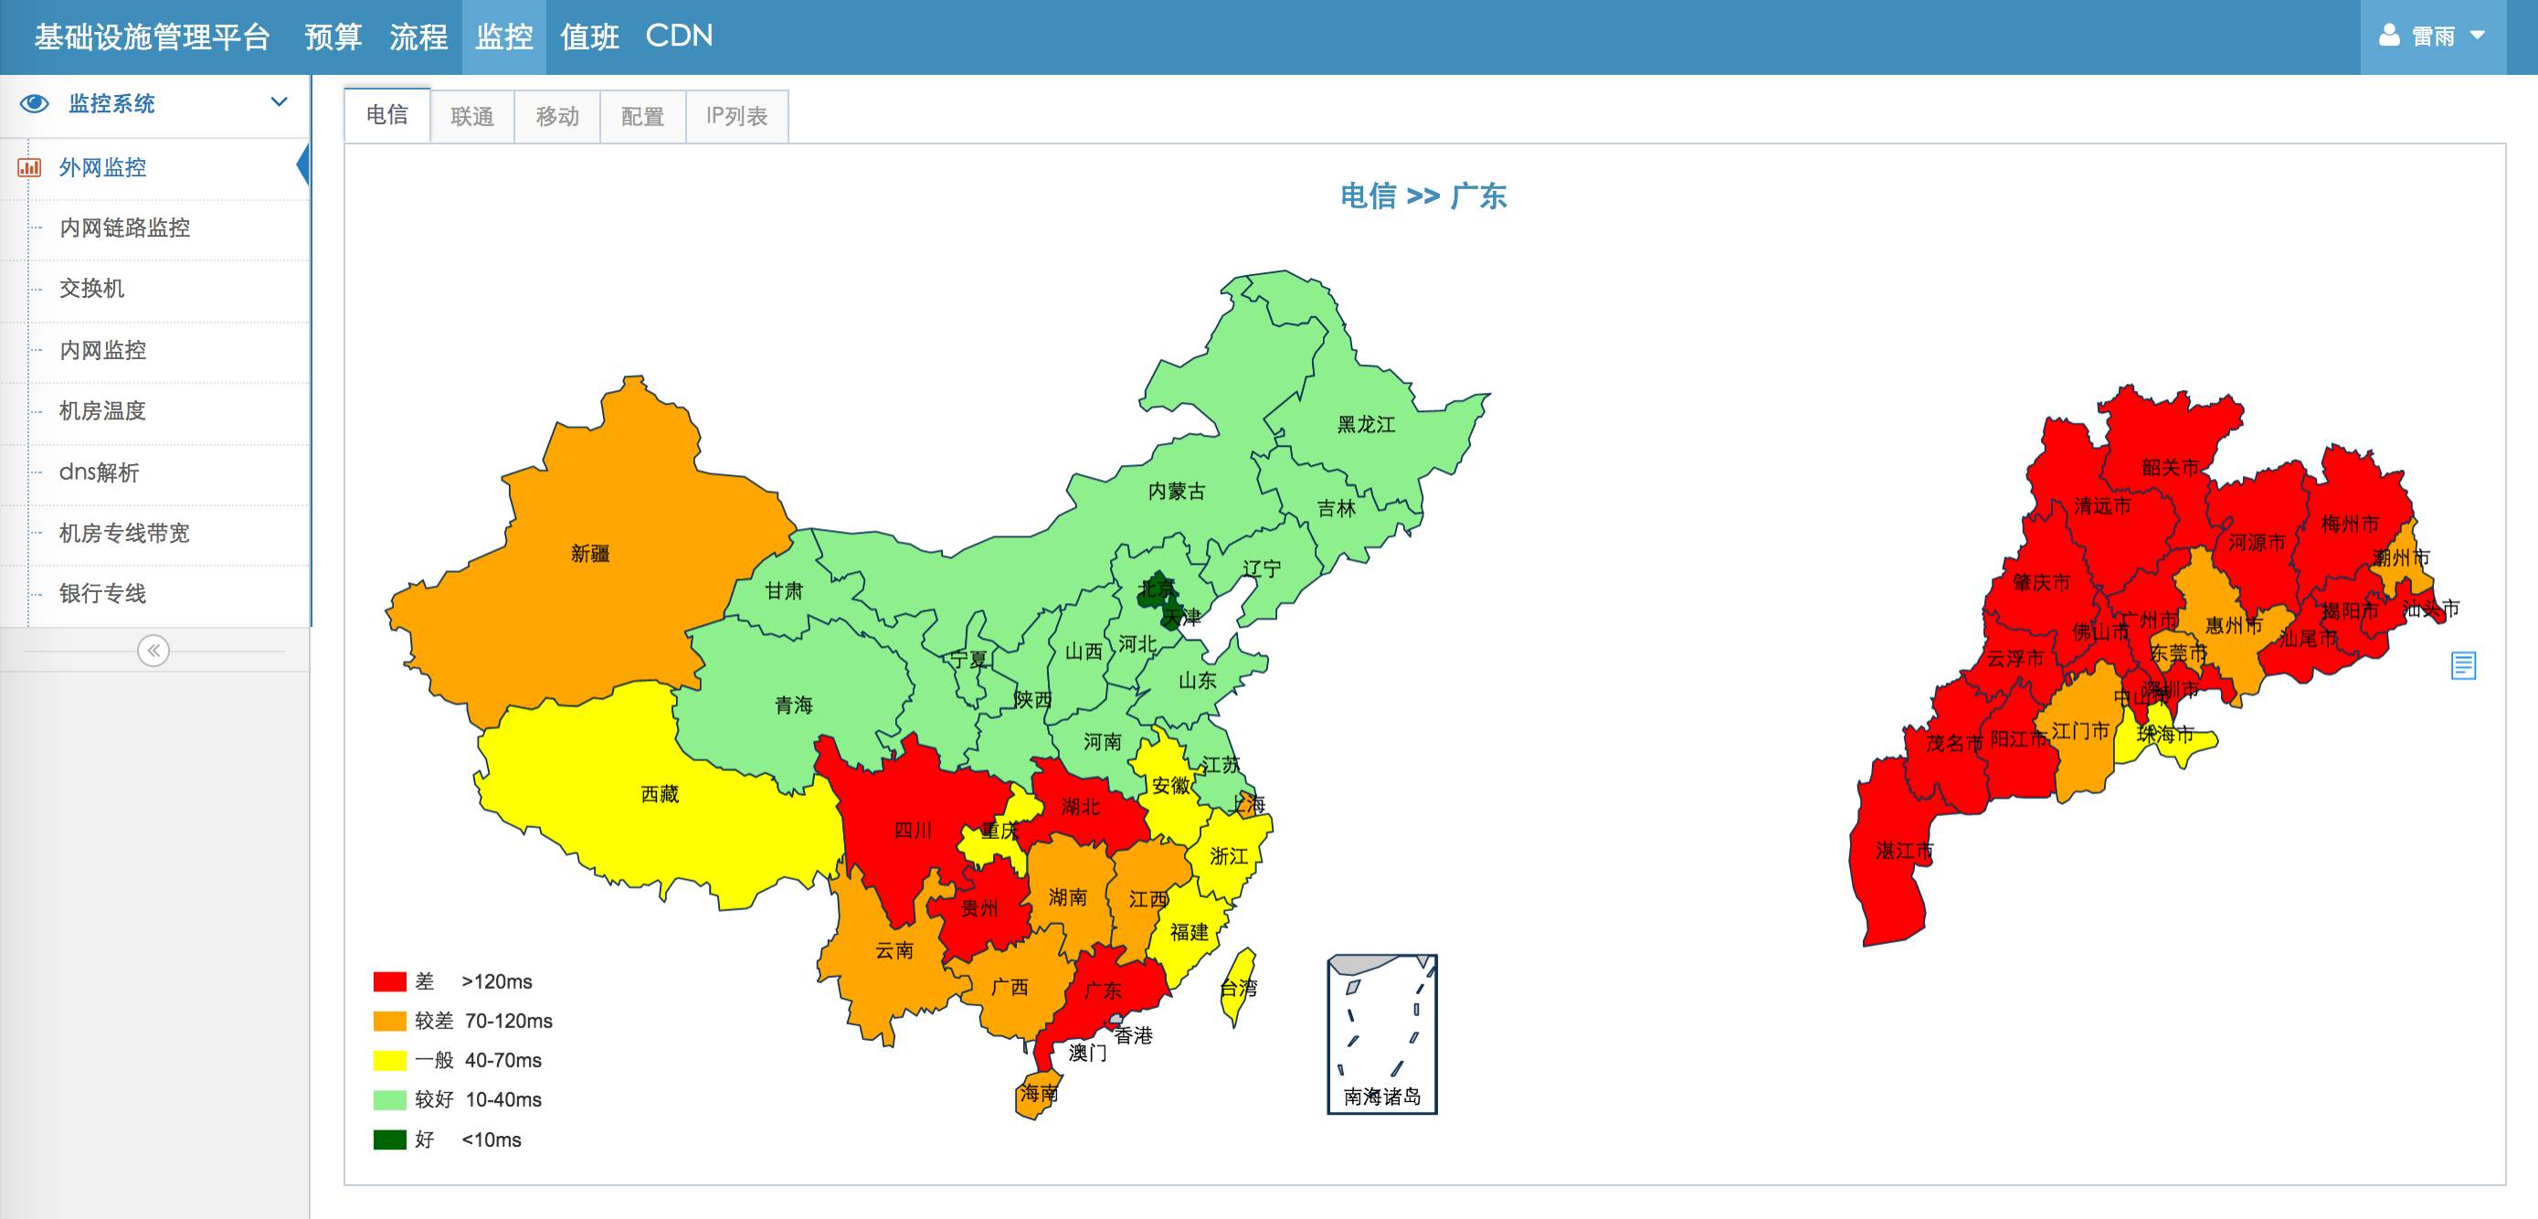The height and width of the screenshot is (1219, 2538).
Task: Click the red 差 >120ms legend swatch
Action: (x=389, y=981)
